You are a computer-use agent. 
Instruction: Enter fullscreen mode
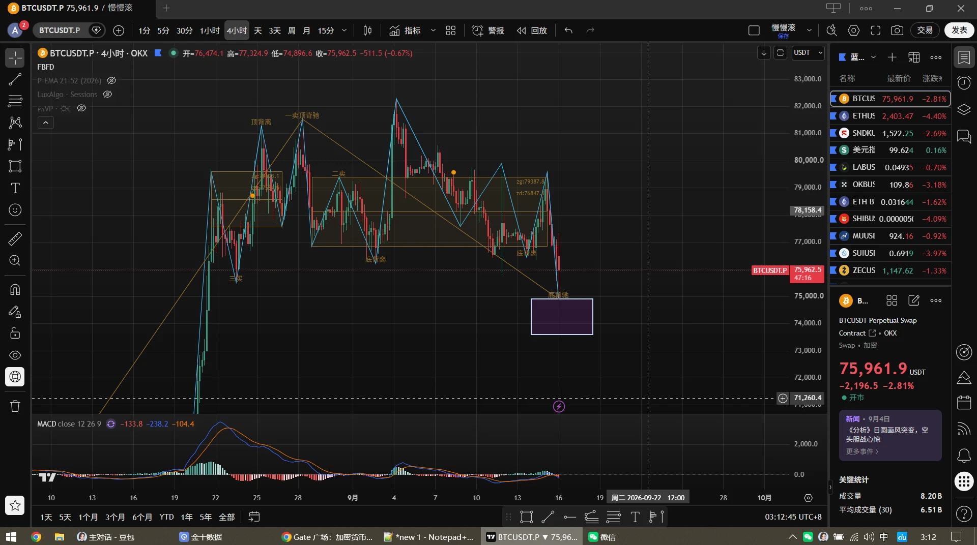[x=876, y=31]
